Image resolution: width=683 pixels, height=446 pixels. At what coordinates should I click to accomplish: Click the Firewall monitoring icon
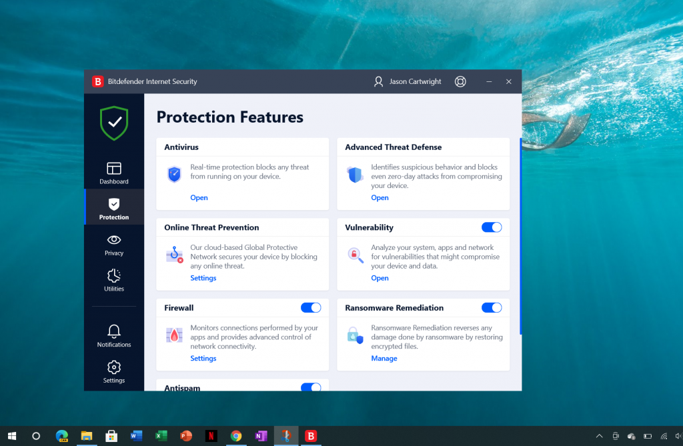(174, 335)
